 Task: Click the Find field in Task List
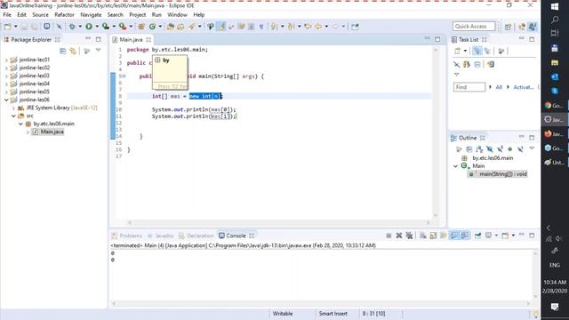469,87
